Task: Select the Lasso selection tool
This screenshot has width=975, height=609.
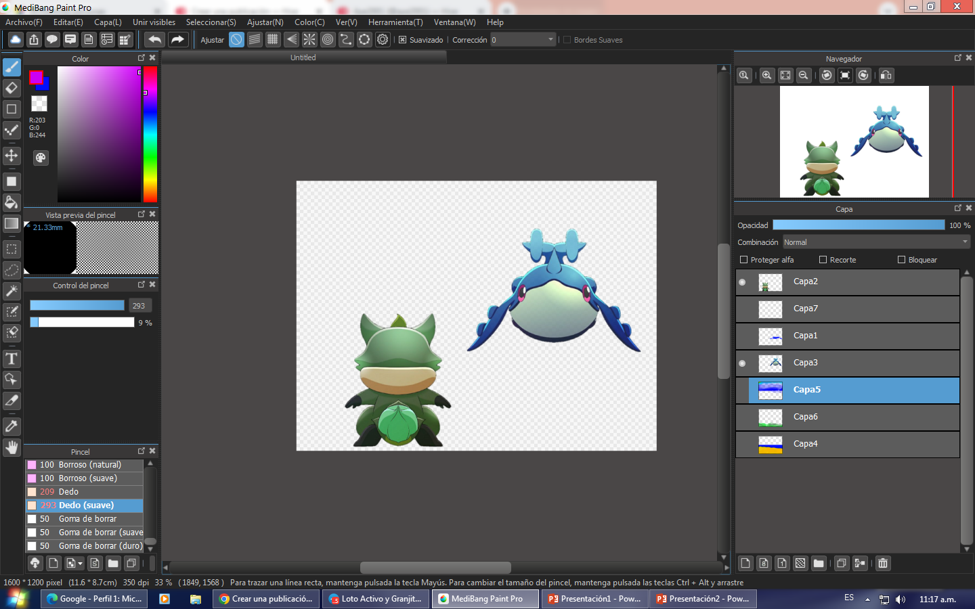Action: 12,270
